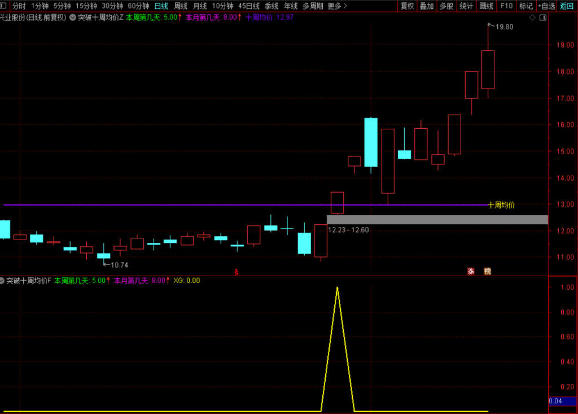
Task: Click the diamond icon in chart header
Action: click(532, 18)
